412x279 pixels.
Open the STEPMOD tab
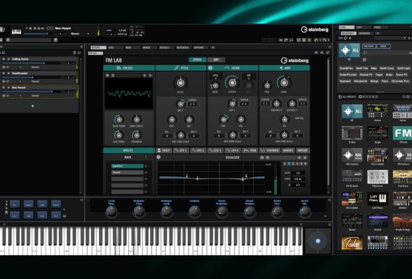270,151
